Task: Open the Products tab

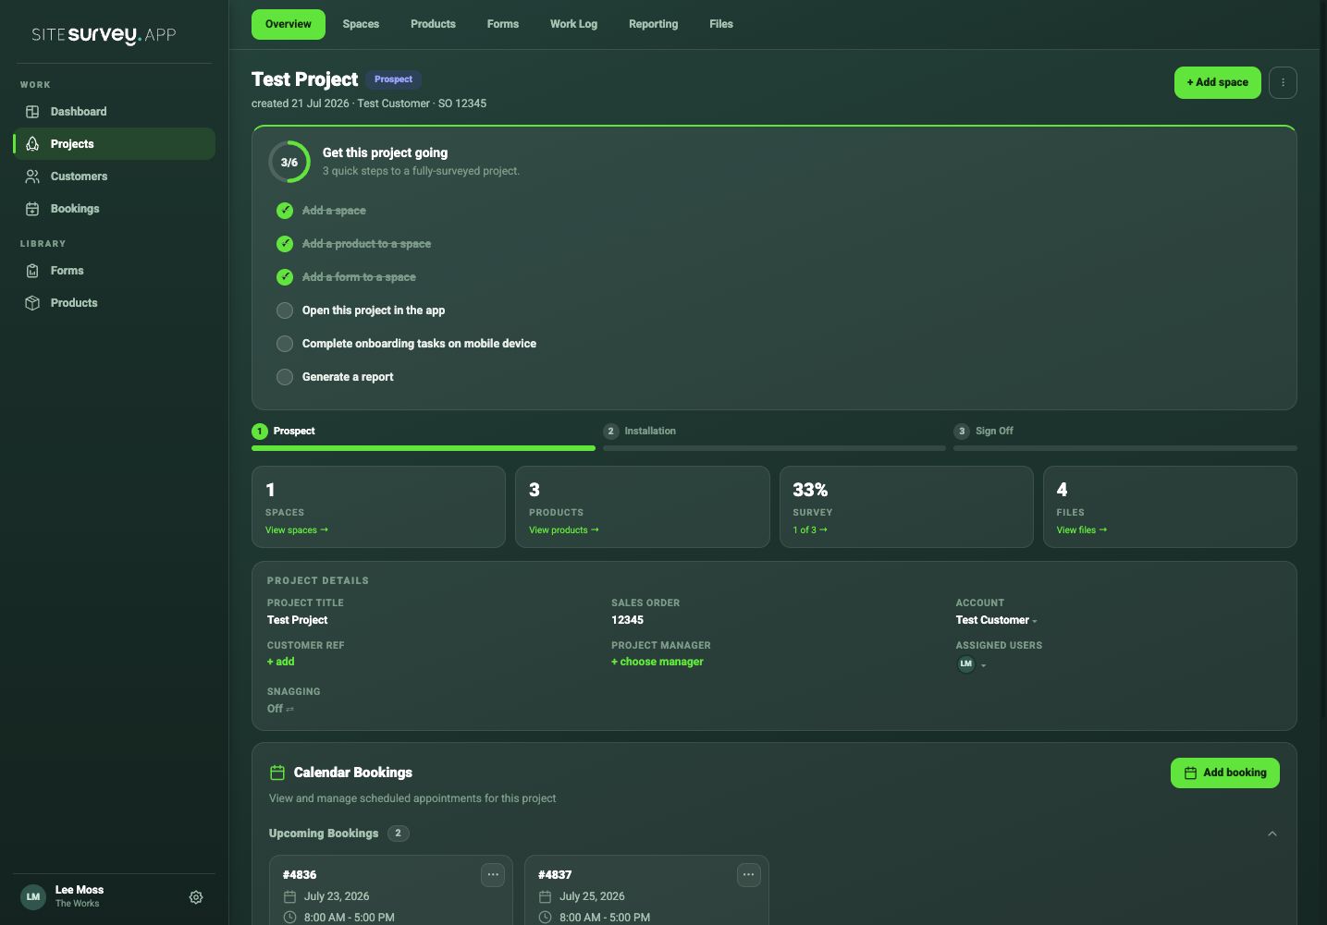Action: [433, 24]
